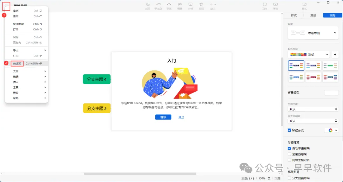Expand the 帮助 (Help) submenu

pyautogui.click(x=26, y=98)
